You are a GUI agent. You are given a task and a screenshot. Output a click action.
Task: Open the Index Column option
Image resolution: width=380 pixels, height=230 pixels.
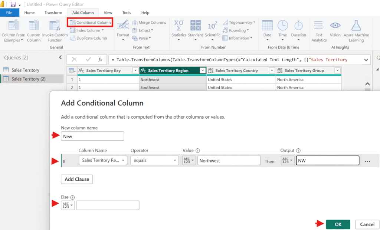tap(87, 30)
